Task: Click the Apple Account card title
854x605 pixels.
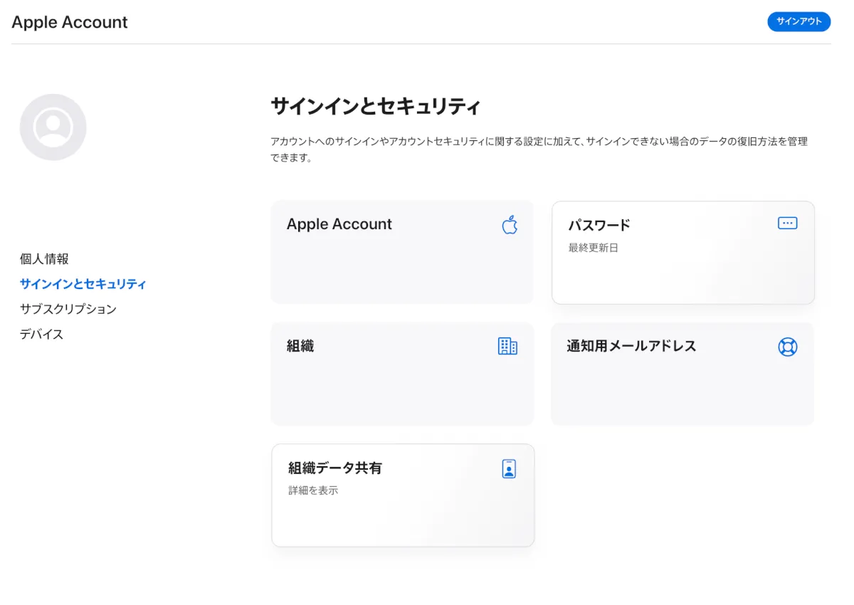Action: (339, 224)
